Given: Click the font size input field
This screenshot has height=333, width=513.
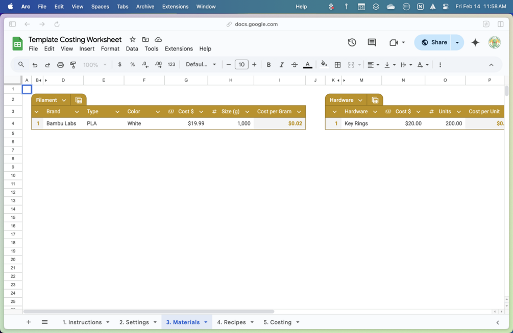Looking at the screenshot, I should point(241,65).
